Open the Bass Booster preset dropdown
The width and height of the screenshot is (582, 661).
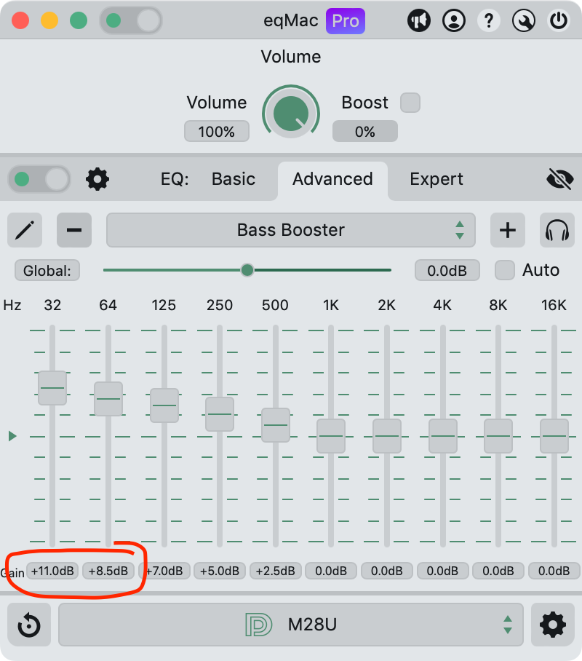pyautogui.click(x=291, y=230)
